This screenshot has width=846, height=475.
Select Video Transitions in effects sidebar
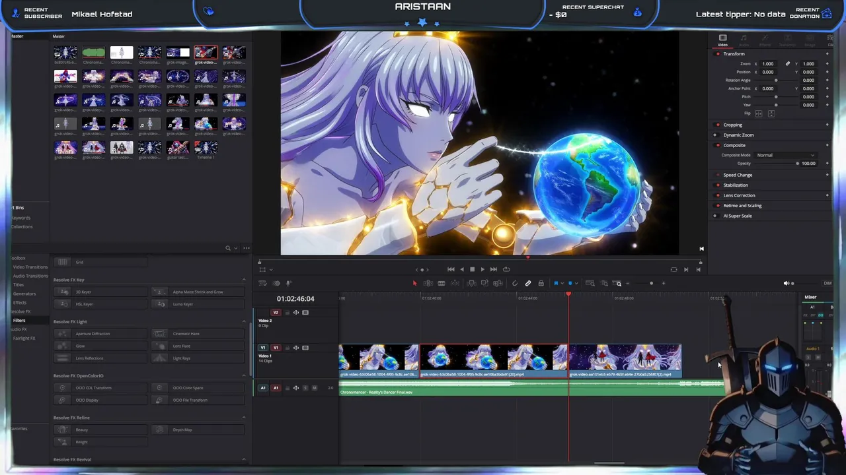pyautogui.click(x=30, y=267)
